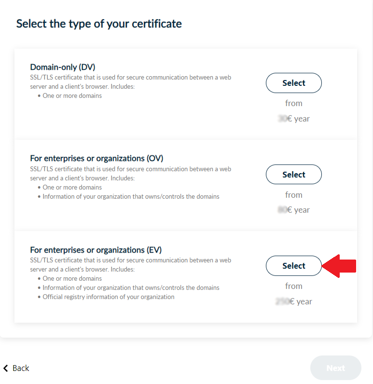Click 'One or more domains' bullet in DV card
373x384 pixels.
coord(72,96)
